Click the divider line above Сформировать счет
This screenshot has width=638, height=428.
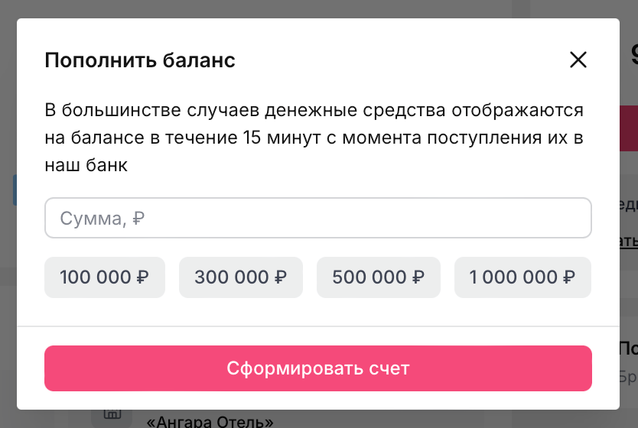[x=317, y=326]
